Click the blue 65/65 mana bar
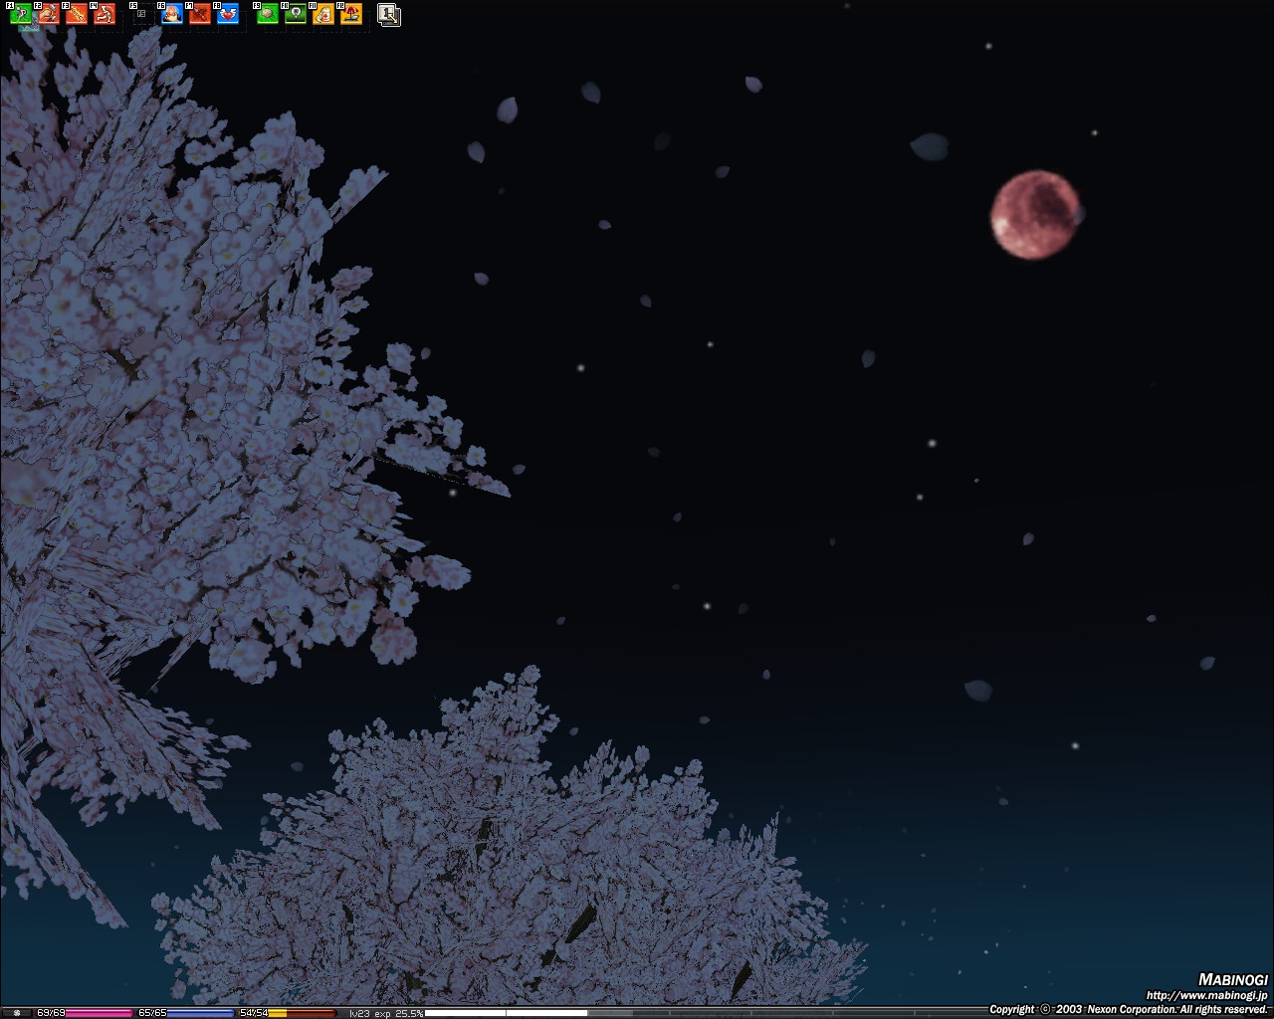 point(185,1013)
